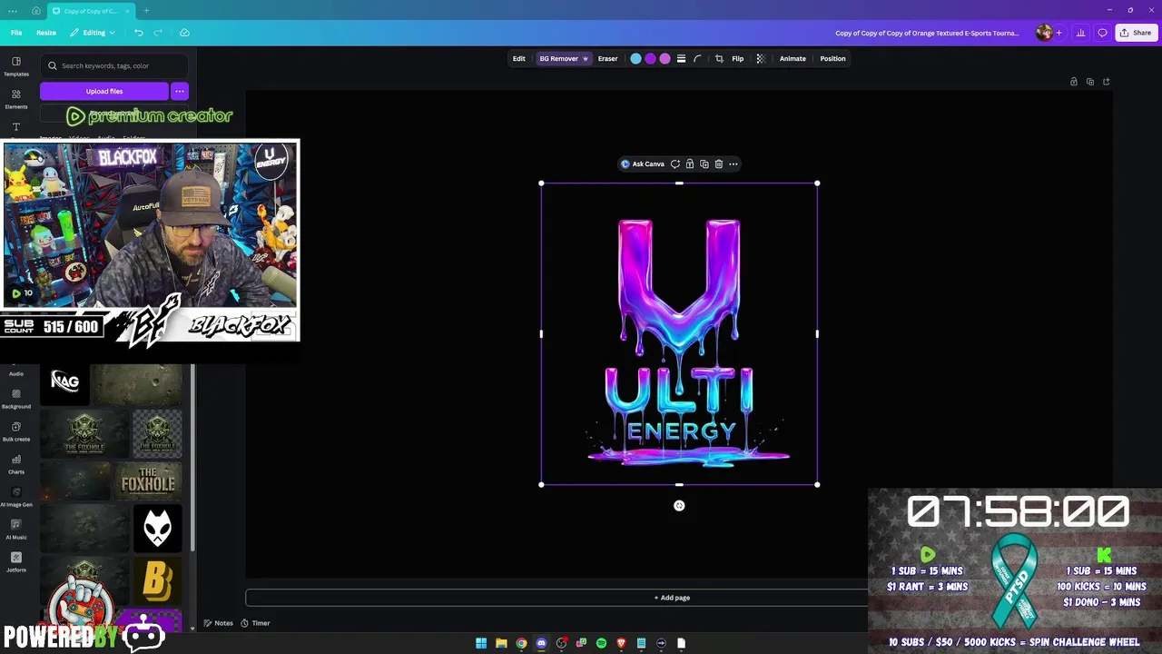The width and height of the screenshot is (1162, 654).
Task: Open the Text tool in sidebar
Action: click(16, 127)
